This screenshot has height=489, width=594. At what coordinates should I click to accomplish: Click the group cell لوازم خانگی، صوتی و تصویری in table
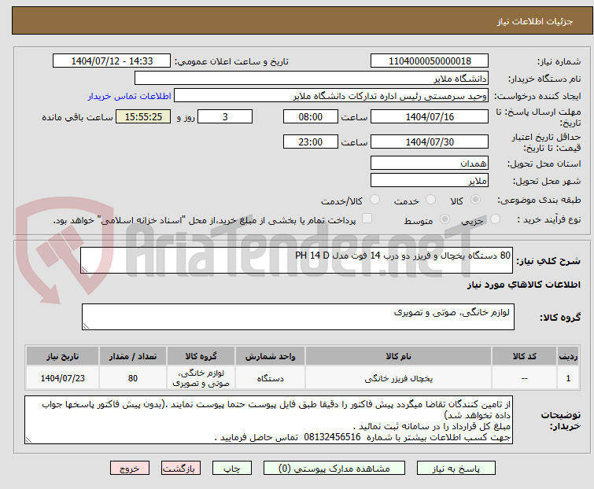click(x=201, y=378)
